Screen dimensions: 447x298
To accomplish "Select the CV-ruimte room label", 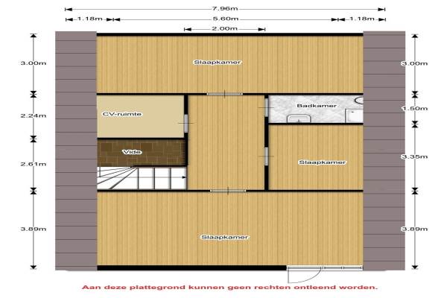I will pyautogui.click(x=121, y=114).
